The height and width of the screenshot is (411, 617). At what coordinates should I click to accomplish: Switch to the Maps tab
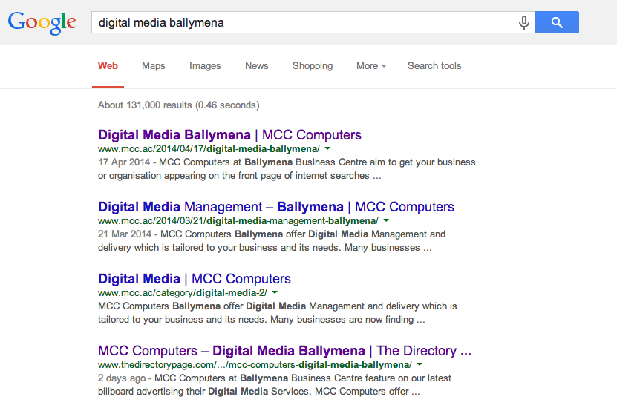click(x=154, y=66)
